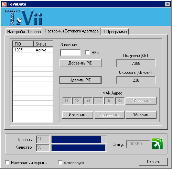172x169 pixels.
Task: Click the Уровень signal level progress bar
Action: click(x=79, y=139)
